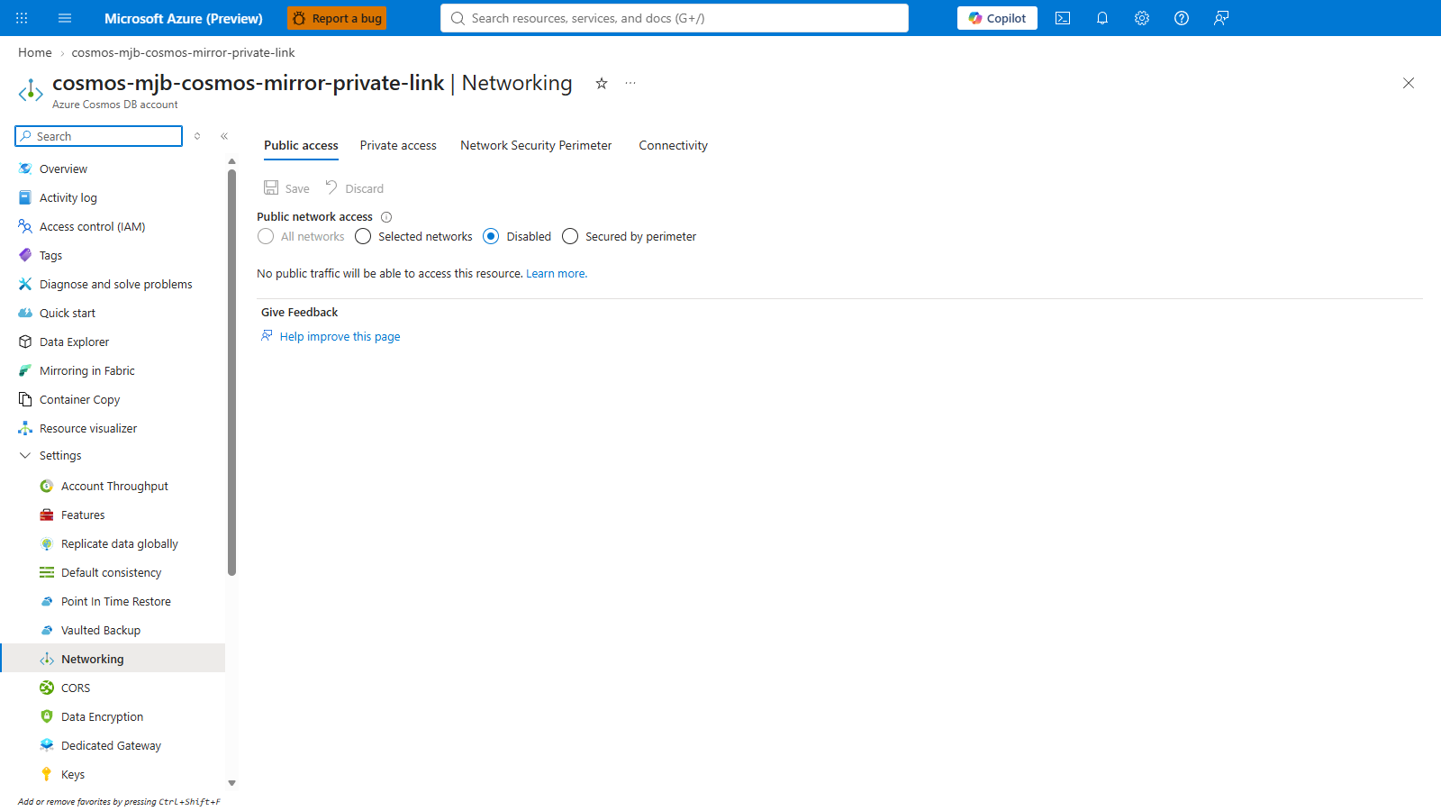The width and height of the screenshot is (1441, 811).
Task: Switch to the Private access tab
Action: pos(398,145)
